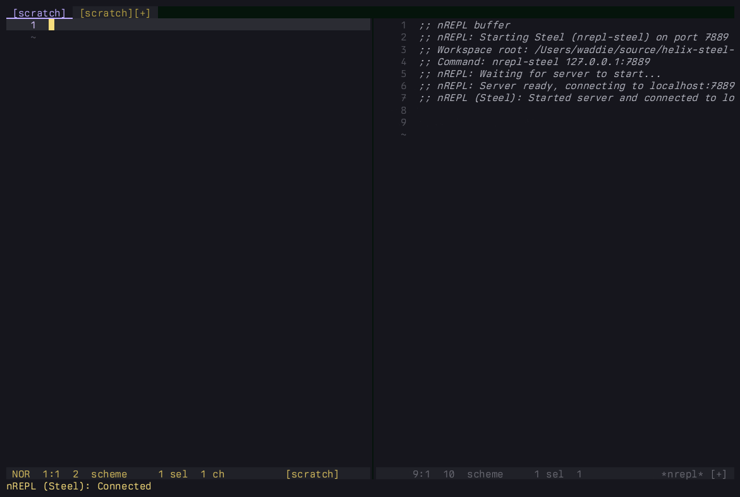Image resolution: width=740 pixels, height=497 pixels.
Task: Click the 'Started server and connected' line
Action: click(x=576, y=98)
